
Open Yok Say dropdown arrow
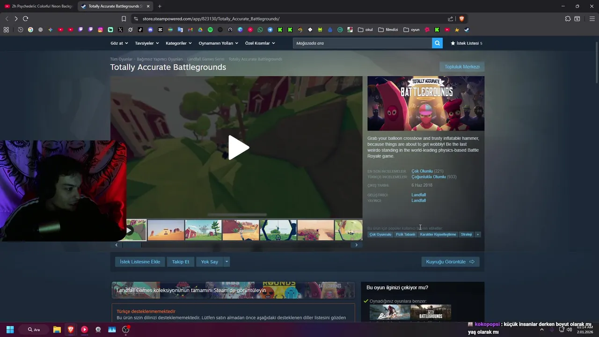(x=227, y=262)
